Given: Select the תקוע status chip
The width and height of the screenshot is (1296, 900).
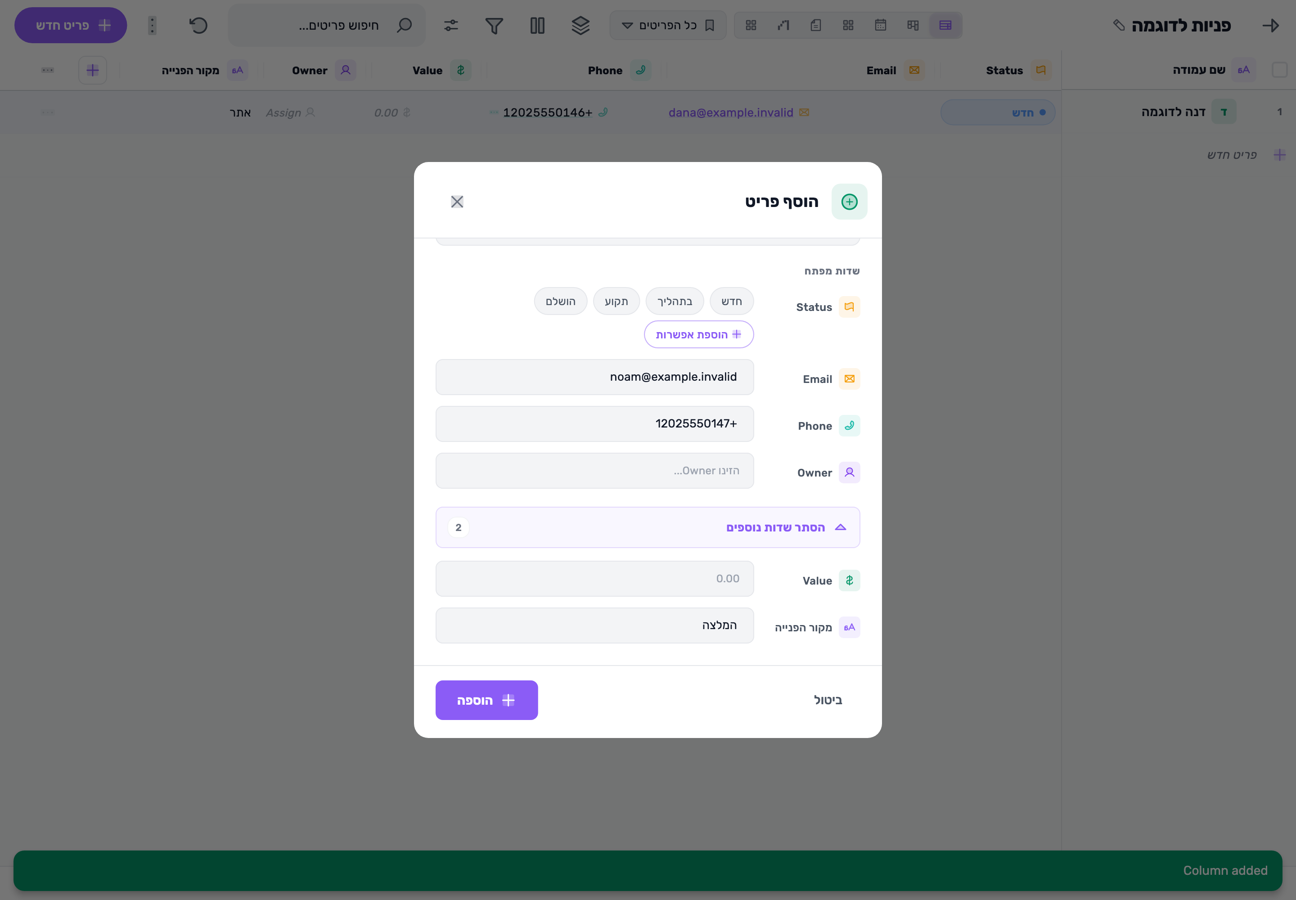Looking at the screenshot, I should 616,301.
